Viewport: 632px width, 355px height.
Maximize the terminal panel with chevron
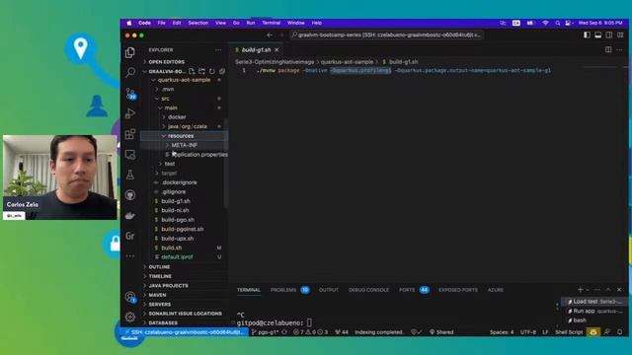608,289
